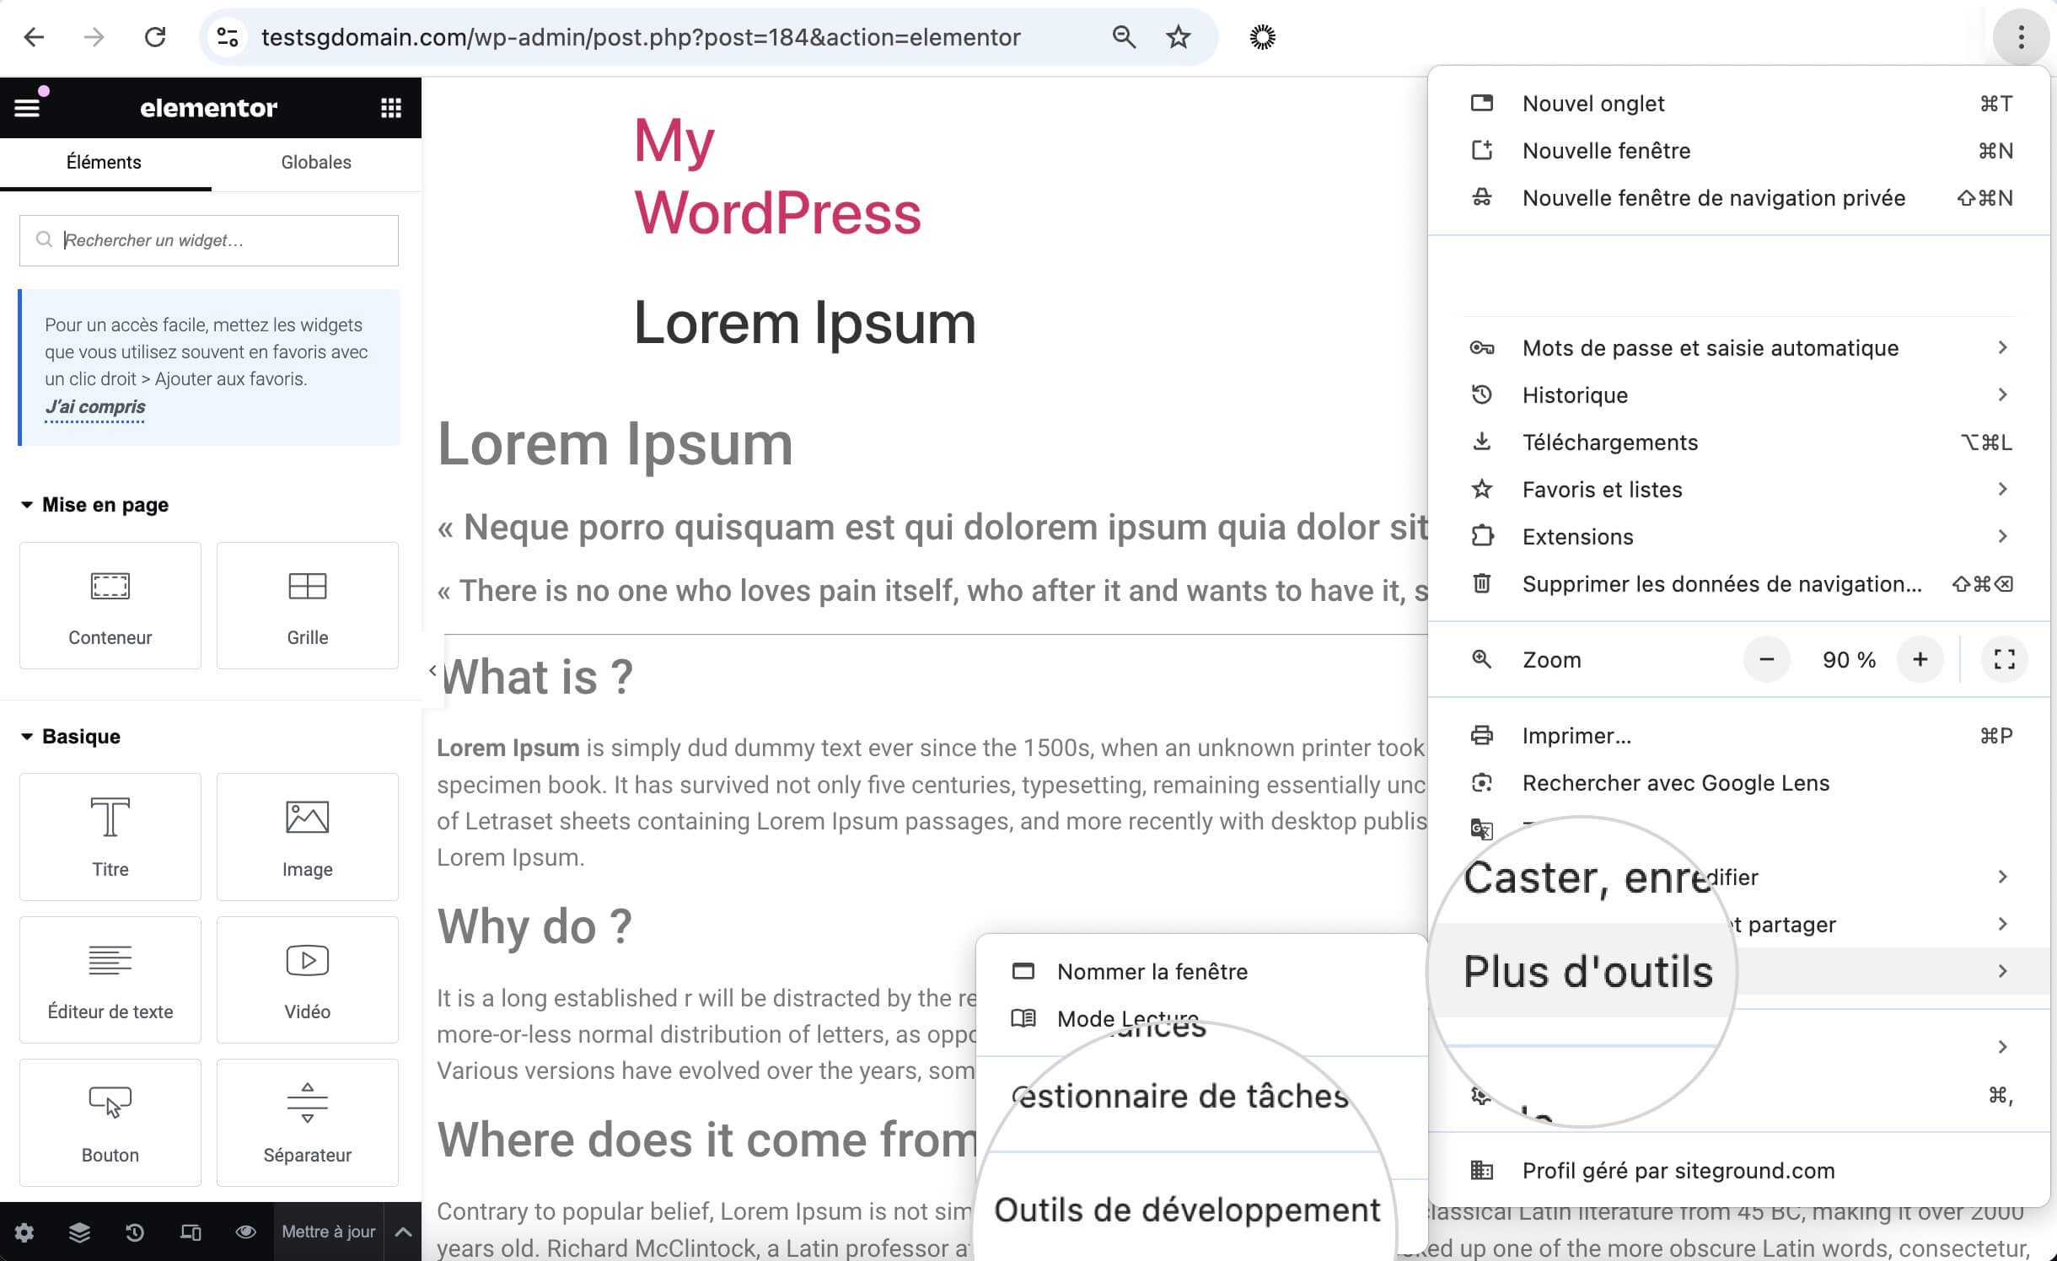Switch to responsive mode icon
Viewport: 2057px width, 1261px height.
pyautogui.click(x=191, y=1232)
